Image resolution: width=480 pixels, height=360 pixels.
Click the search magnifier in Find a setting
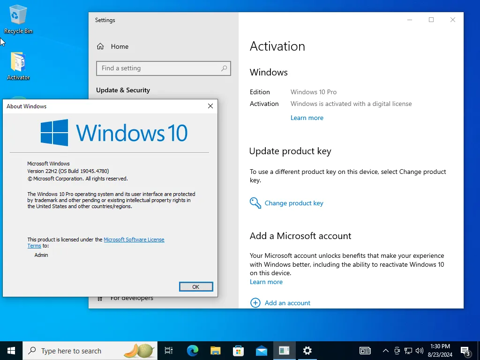click(224, 68)
